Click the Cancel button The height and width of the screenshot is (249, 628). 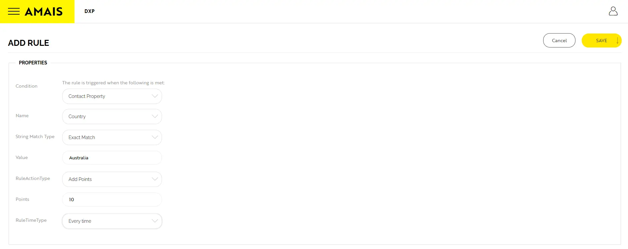tap(559, 41)
